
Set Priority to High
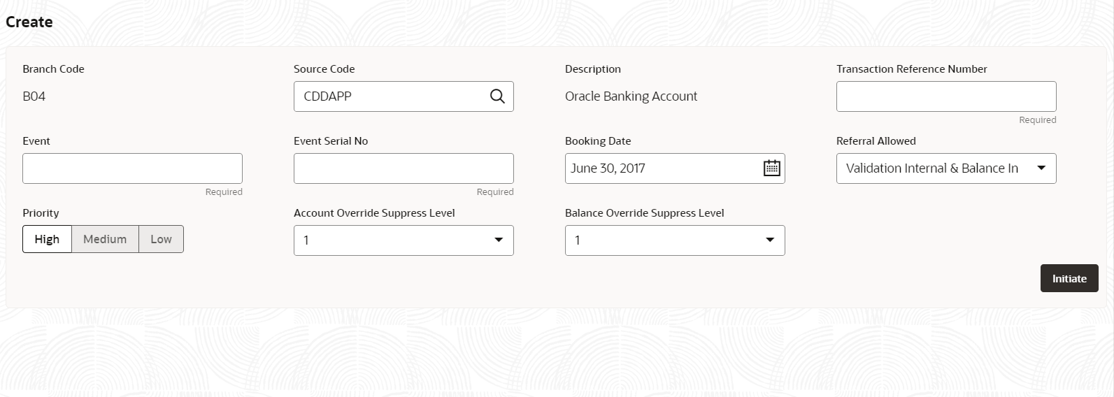[x=47, y=239]
